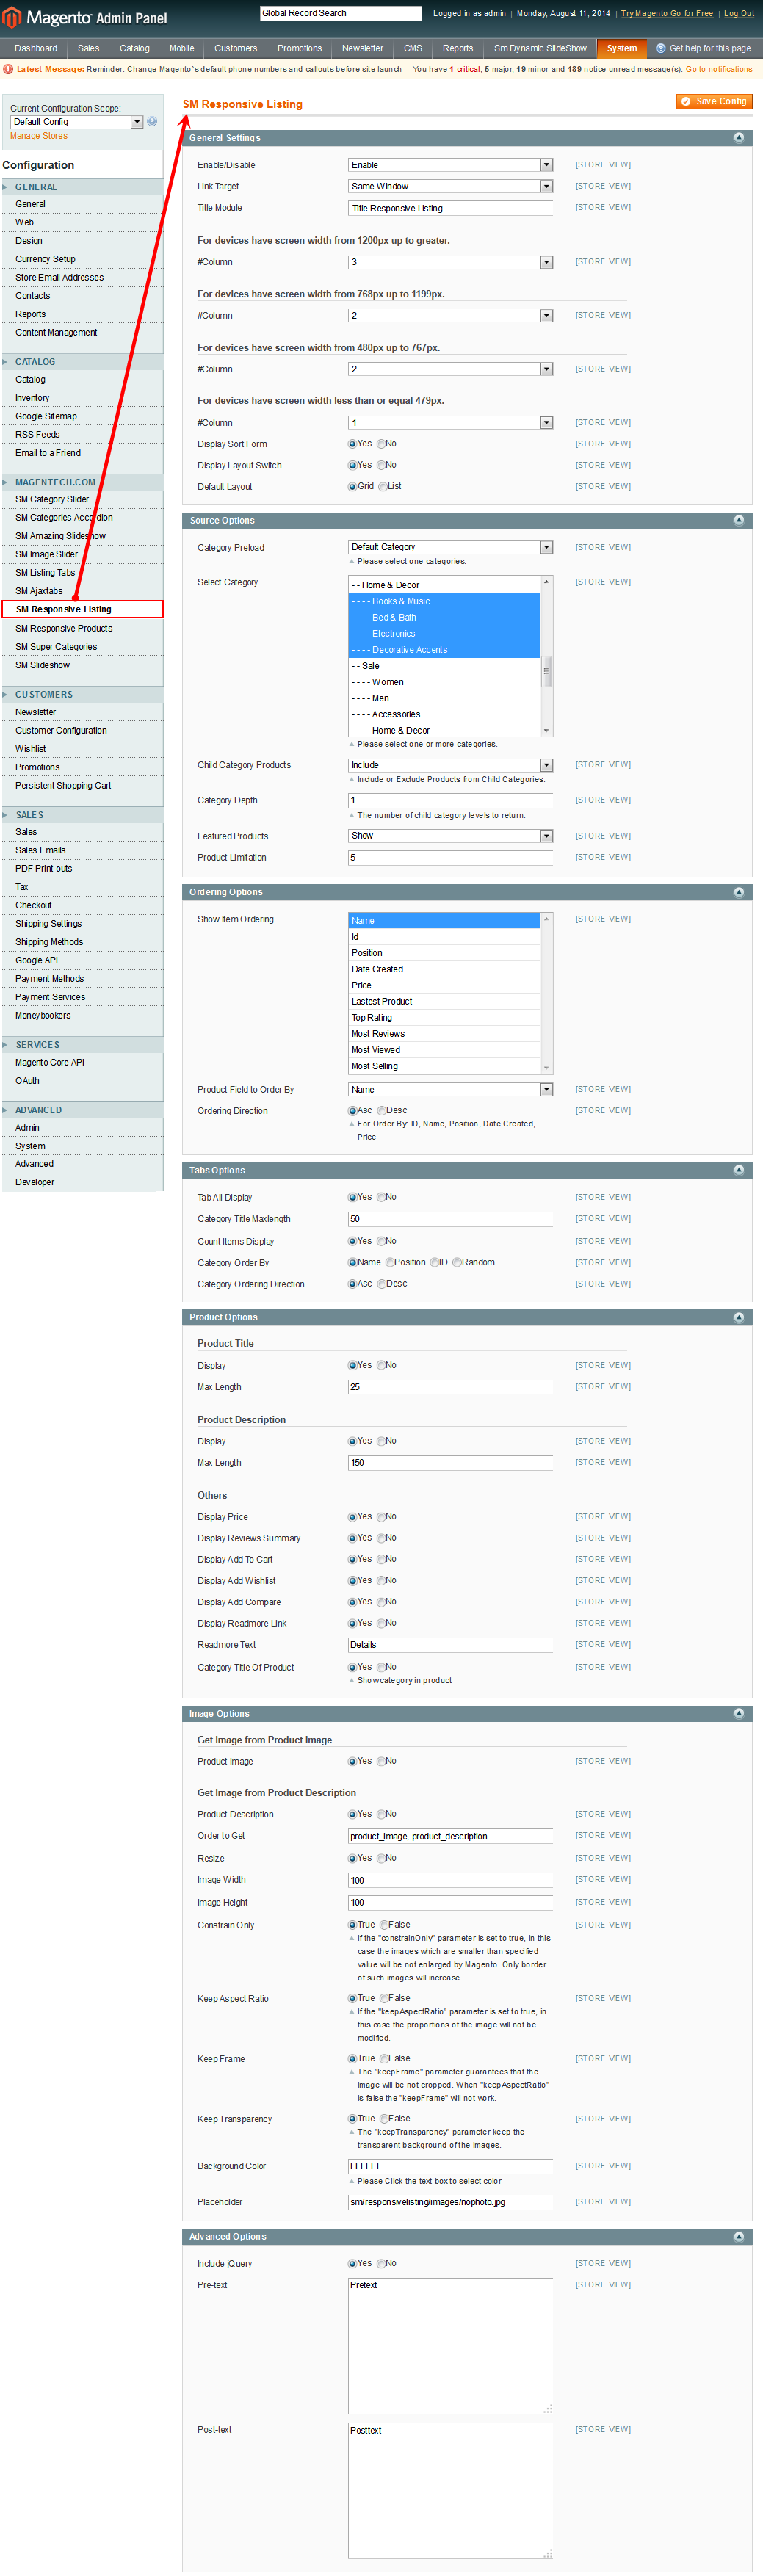This screenshot has width=763, height=2576.
Task: Select Top Rating in ordering list
Action: (444, 1018)
